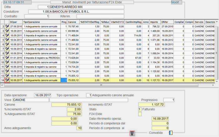Click the %Riduz column header
The width and height of the screenshot is (219, 137).
point(105,22)
